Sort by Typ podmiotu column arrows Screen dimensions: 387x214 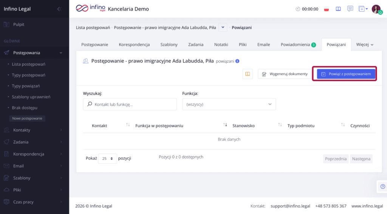[x=343, y=125]
